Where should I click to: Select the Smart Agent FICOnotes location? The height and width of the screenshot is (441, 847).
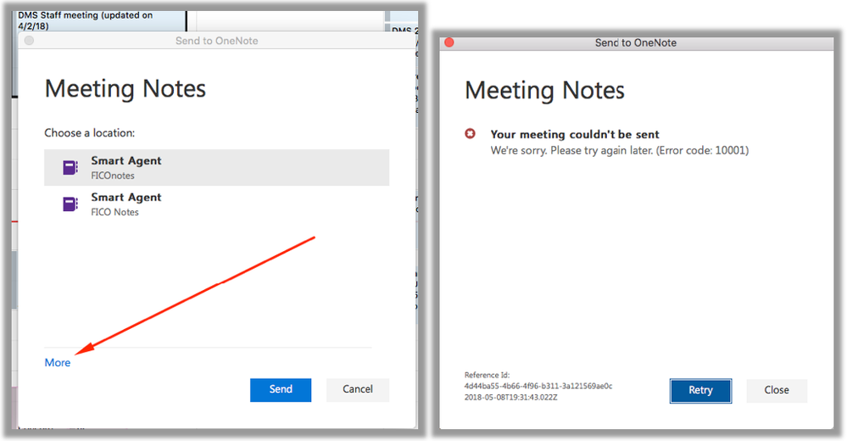(216, 168)
